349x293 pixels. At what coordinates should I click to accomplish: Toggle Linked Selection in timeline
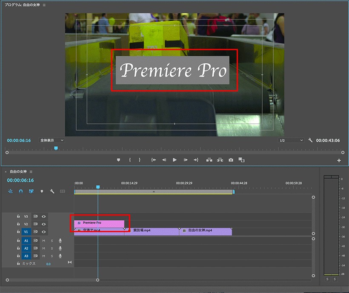coord(31,191)
